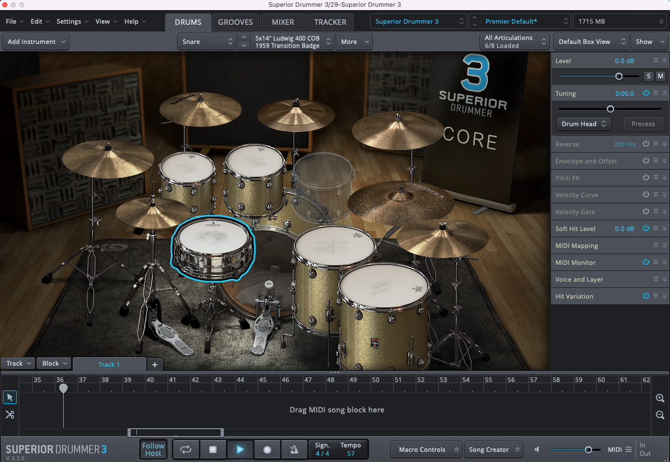Open the Settings menu
This screenshot has width=670, height=462.
coord(72,21)
